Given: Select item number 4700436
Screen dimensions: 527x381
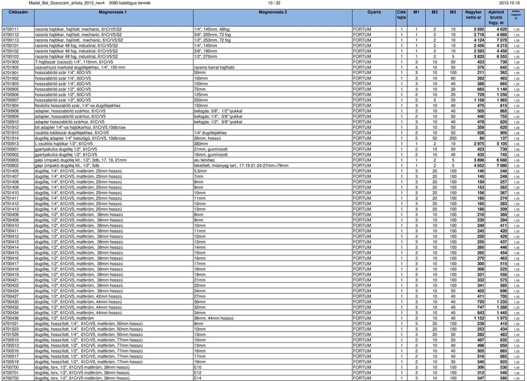Looking at the screenshot, I should pos(11,318).
